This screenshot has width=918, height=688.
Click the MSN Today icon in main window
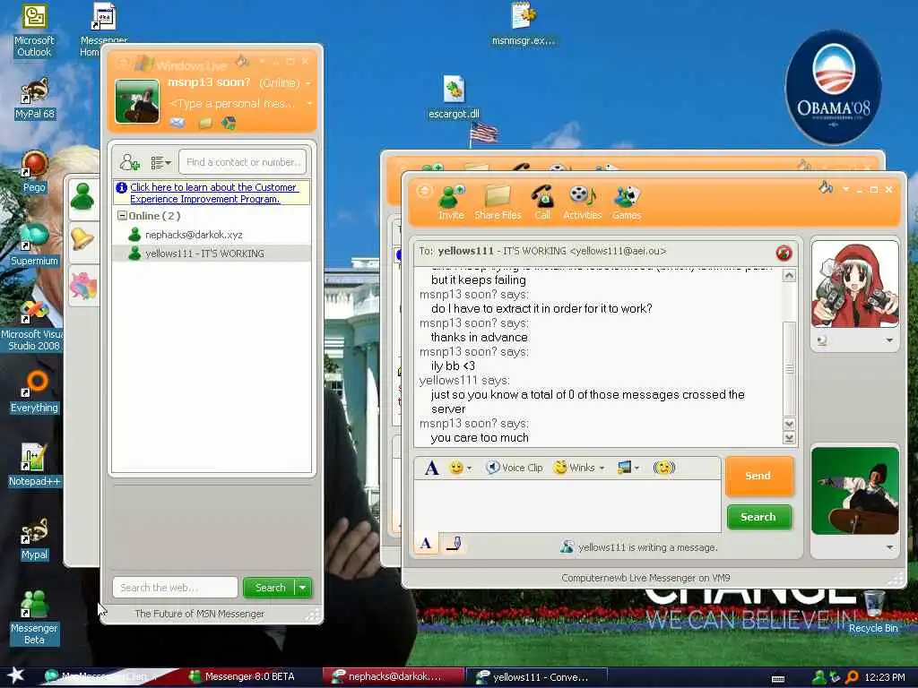point(229,123)
